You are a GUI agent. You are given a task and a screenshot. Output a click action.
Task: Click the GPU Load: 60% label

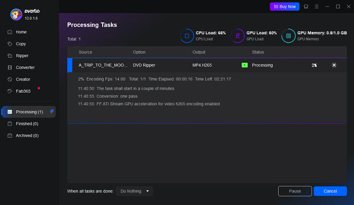pyautogui.click(x=261, y=33)
